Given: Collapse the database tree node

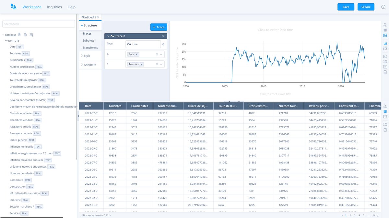Looking at the screenshot, I should [3, 35].
